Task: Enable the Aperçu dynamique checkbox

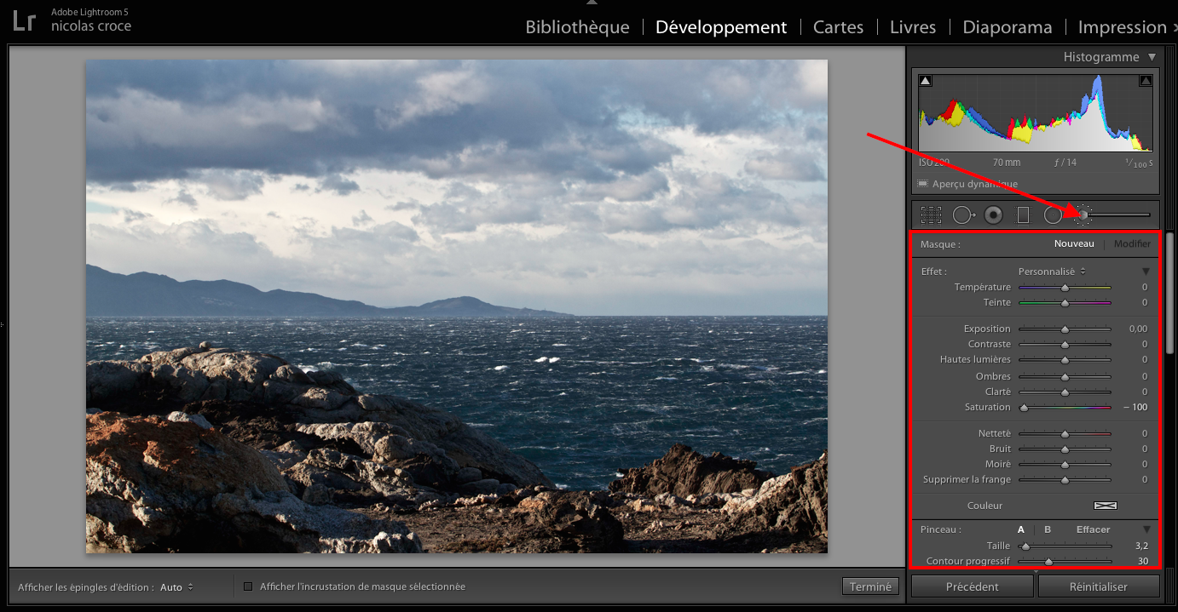Action: [x=923, y=184]
